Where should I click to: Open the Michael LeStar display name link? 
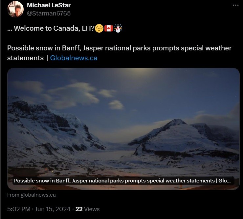[49, 5]
